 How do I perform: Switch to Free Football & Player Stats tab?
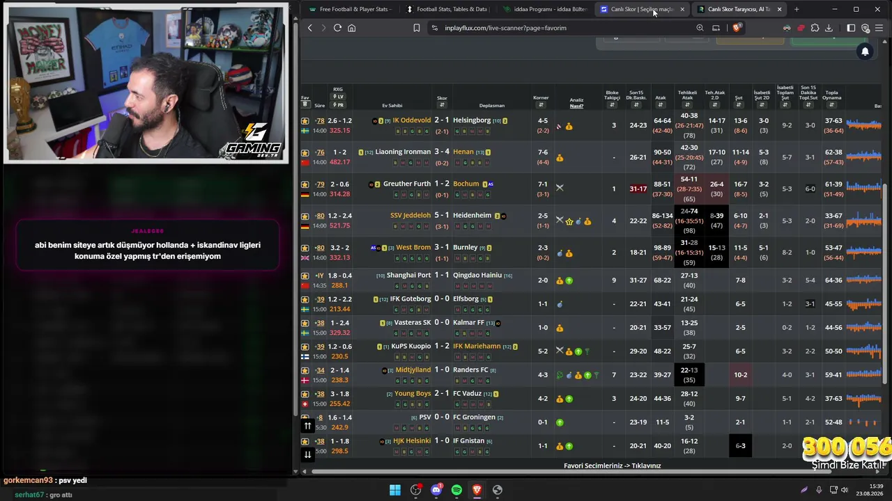coord(351,9)
